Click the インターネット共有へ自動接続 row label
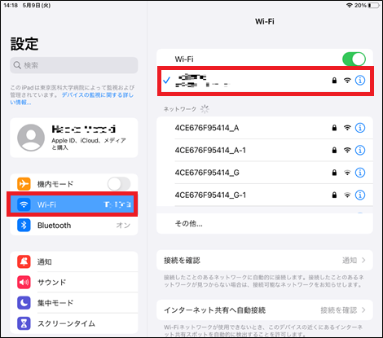This screenshot has width=383, height=338. tap(214, 310)
